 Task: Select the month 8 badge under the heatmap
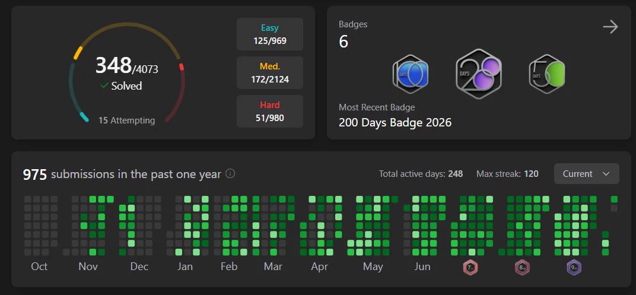(x=523, y=268)
